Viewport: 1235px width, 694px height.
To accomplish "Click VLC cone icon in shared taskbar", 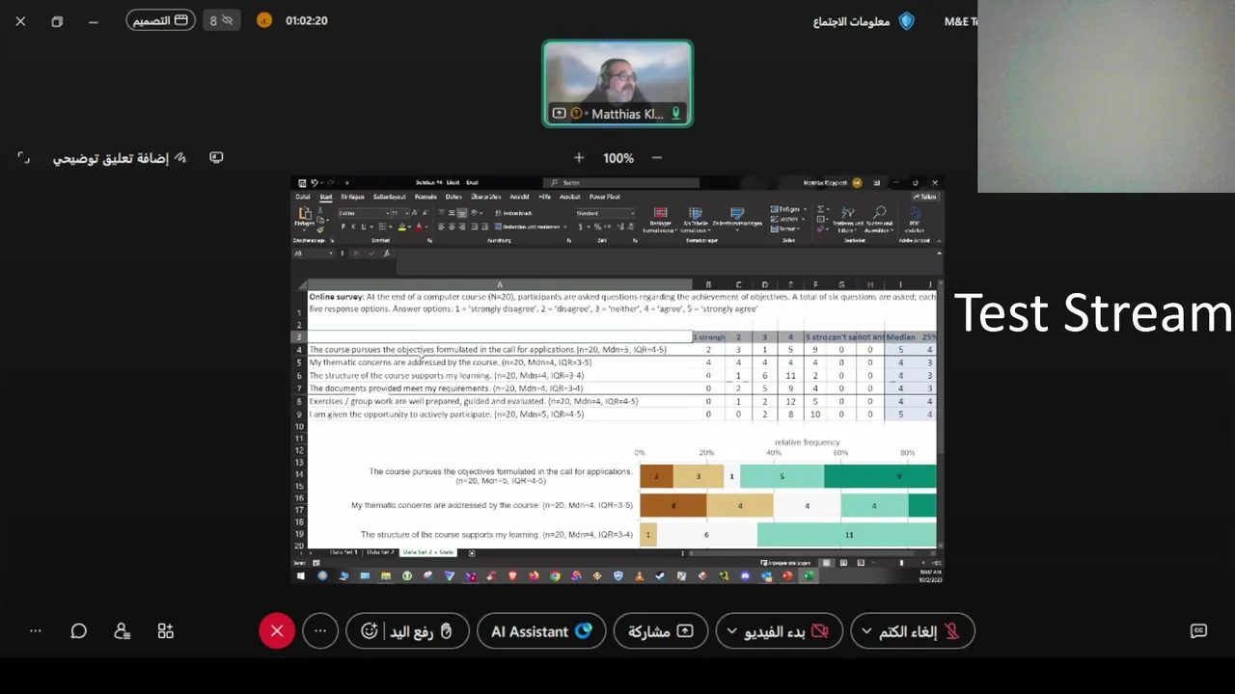I will [x=639, y=576].
